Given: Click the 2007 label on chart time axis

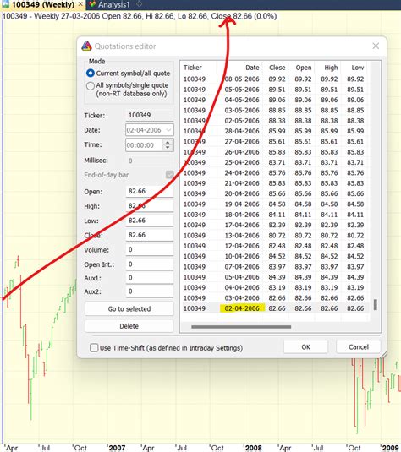Looking at the screenshot, I should (x=117, y=448).
